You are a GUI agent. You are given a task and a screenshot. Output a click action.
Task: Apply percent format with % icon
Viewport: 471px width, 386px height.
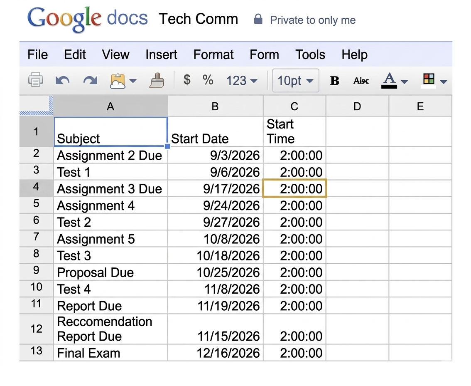tap(208, 80)
